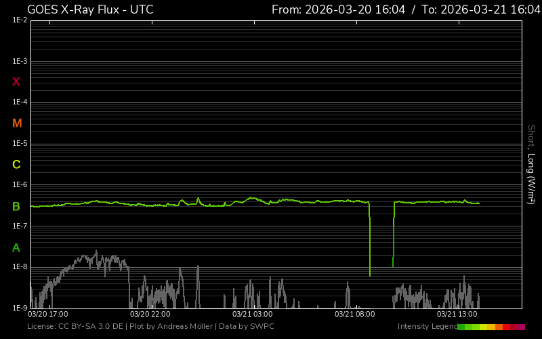Viewport: 542px width, 339px height.
Task: Click the 03/21 13:00 time axis label
Action: pos(457,315)
